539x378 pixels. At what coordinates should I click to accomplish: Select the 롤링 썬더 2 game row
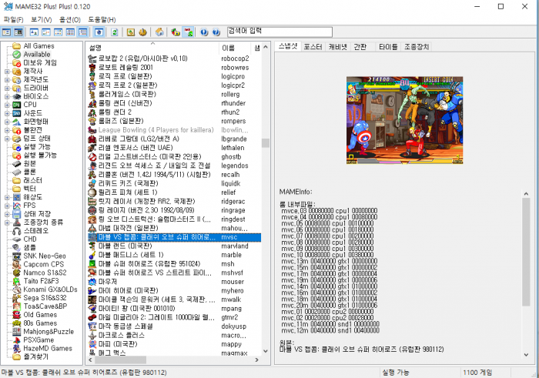coord(174,112)
